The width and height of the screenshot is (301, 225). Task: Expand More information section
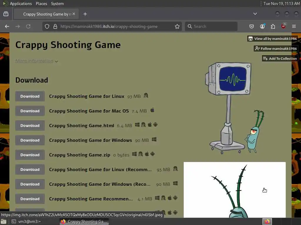pyautogui.click(x=37, y=61)
